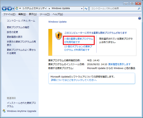This screenshot has height=118, width=143.
Task: Click 3 個の重要な更新プログラム link
Action: [x=79, y=40]
